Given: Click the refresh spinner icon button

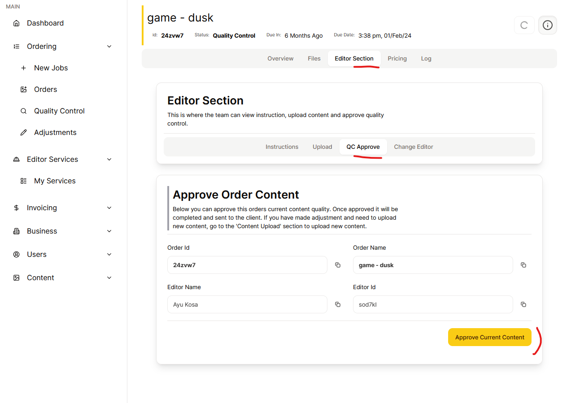Looking at the screenshot, I should 524,25.
